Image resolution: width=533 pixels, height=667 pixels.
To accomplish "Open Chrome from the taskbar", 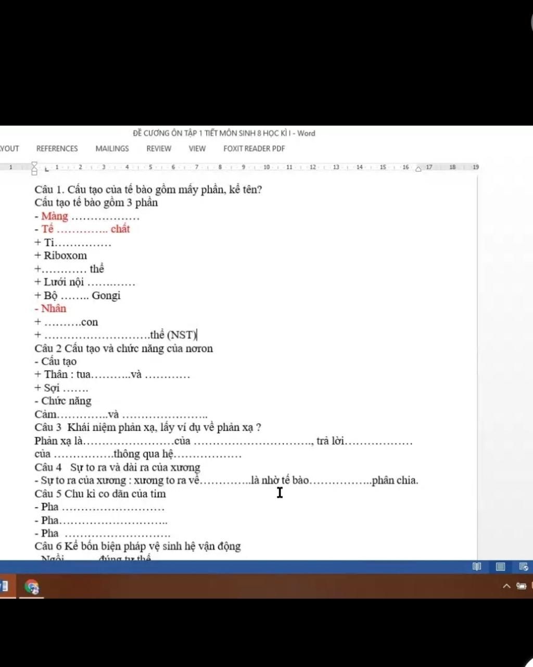I will point(31,587).
